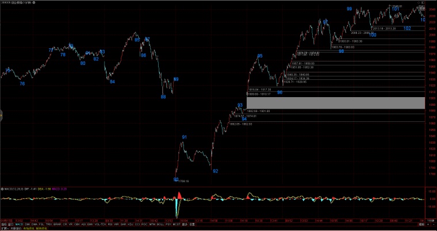
Task: Open the MCST indicator tab
Action: (x=177, y=224)
